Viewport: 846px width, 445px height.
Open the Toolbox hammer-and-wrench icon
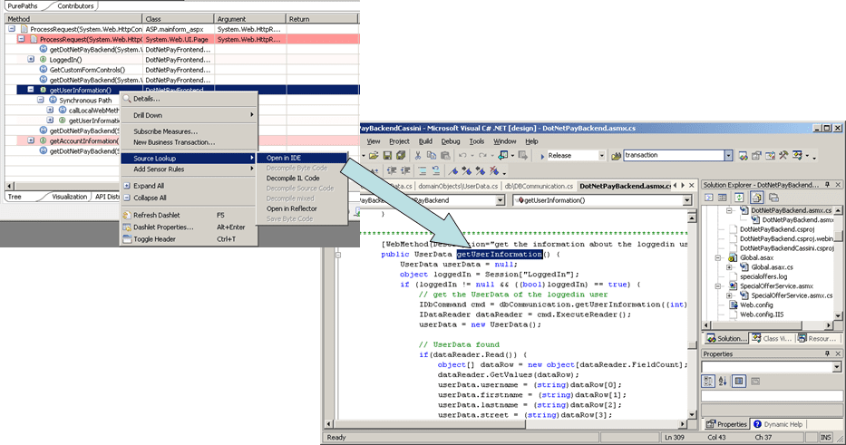tap(783, 155)
